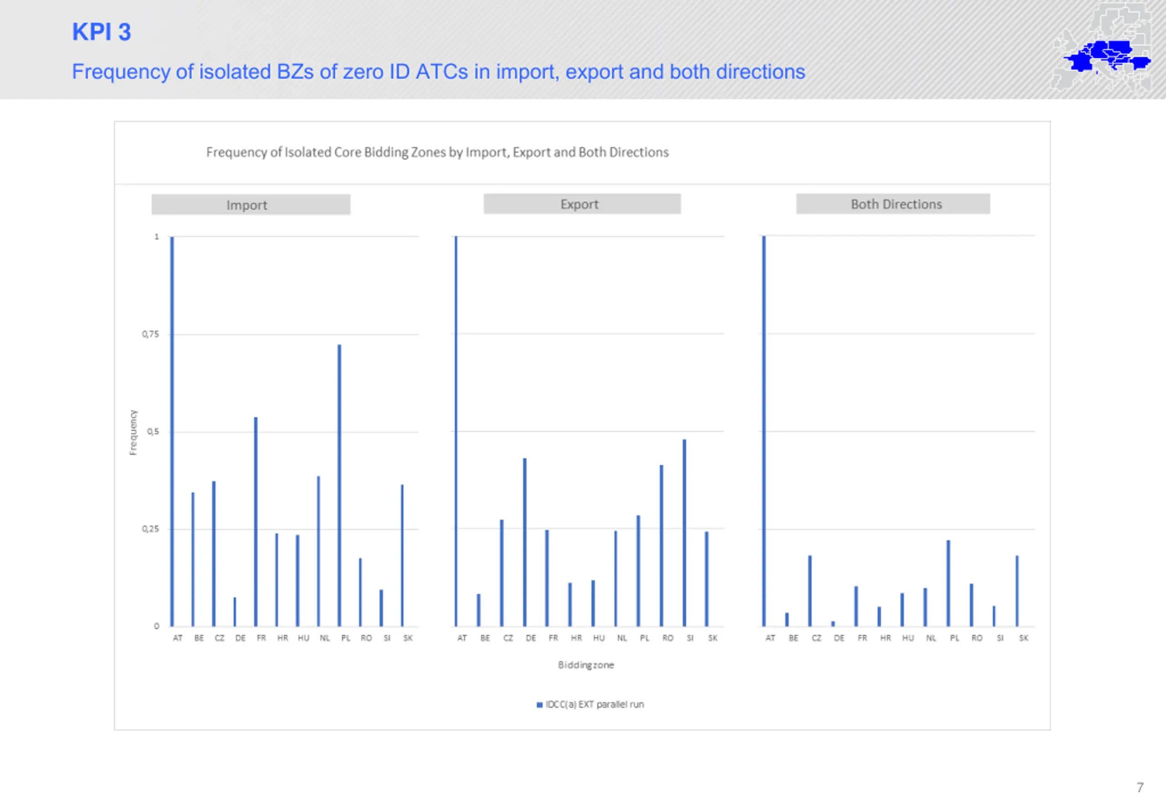This screenshot has height=807, width=1166.
Task: Click the 0,75 axis label
Action: click(150, 334)
